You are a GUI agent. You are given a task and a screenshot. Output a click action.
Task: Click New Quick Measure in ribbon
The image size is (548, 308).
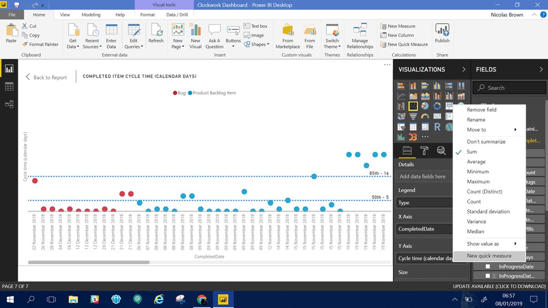(404, 44)
